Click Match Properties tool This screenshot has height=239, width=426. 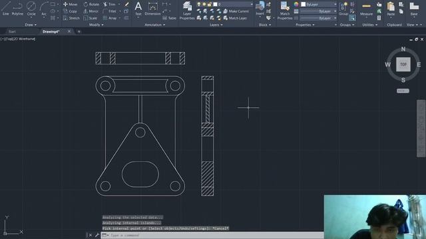point(285,11)
